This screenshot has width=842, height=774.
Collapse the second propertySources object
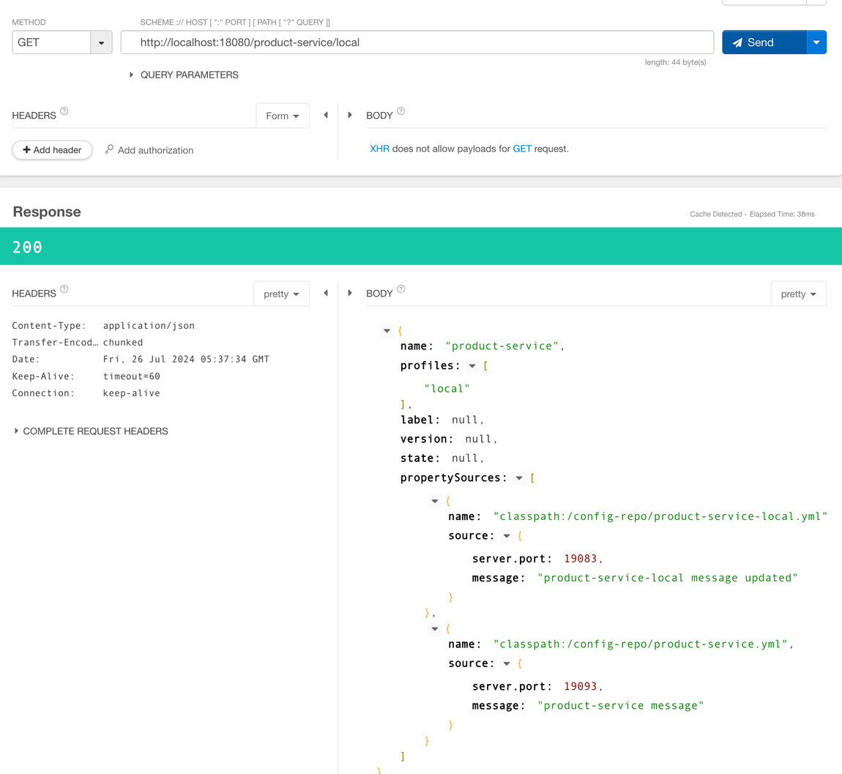434,629
